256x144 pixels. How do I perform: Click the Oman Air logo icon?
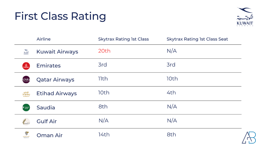[x=26, y=135]
